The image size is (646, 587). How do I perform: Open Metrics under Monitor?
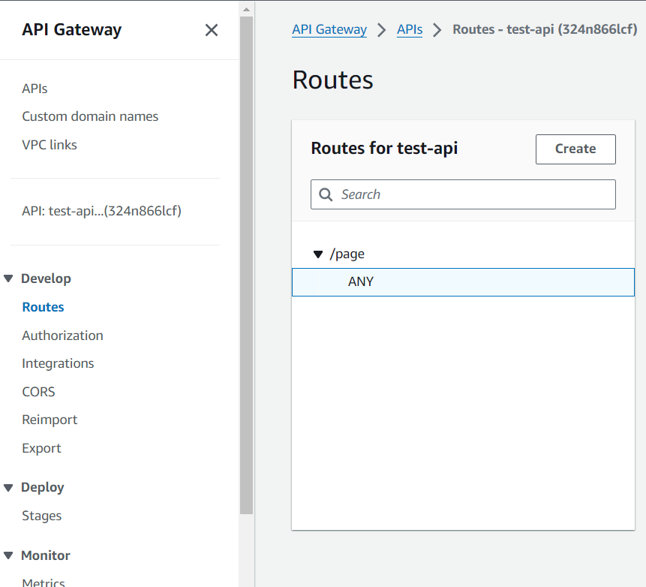44,582
